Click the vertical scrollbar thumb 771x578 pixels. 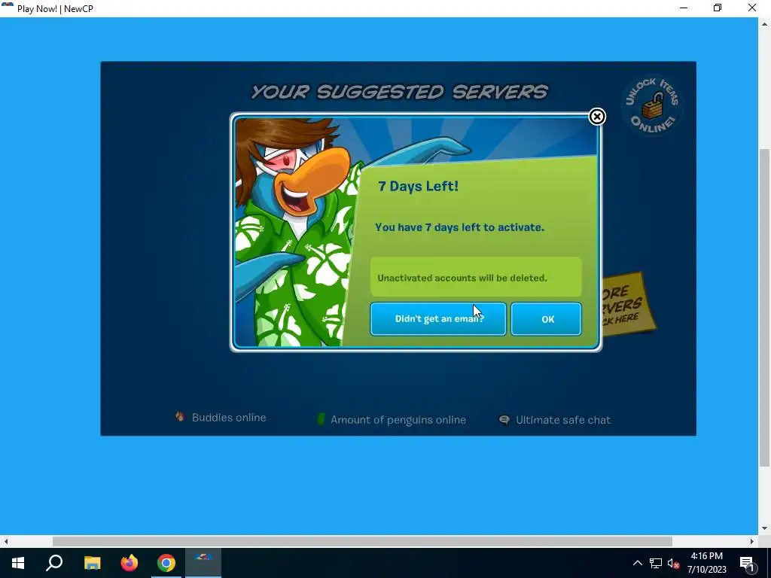point(764,307)
